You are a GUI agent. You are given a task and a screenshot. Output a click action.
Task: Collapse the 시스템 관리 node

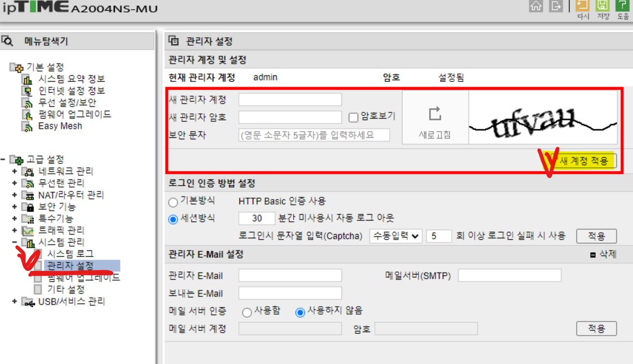click(15, 242)
